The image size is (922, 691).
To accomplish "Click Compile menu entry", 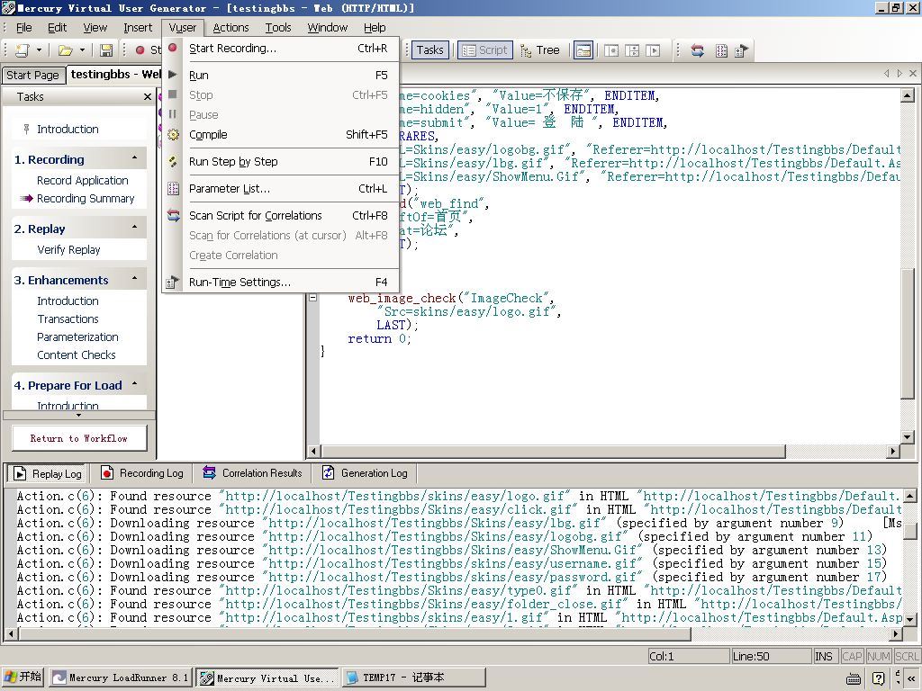I will pyautogui.click(x=208, y=135).
